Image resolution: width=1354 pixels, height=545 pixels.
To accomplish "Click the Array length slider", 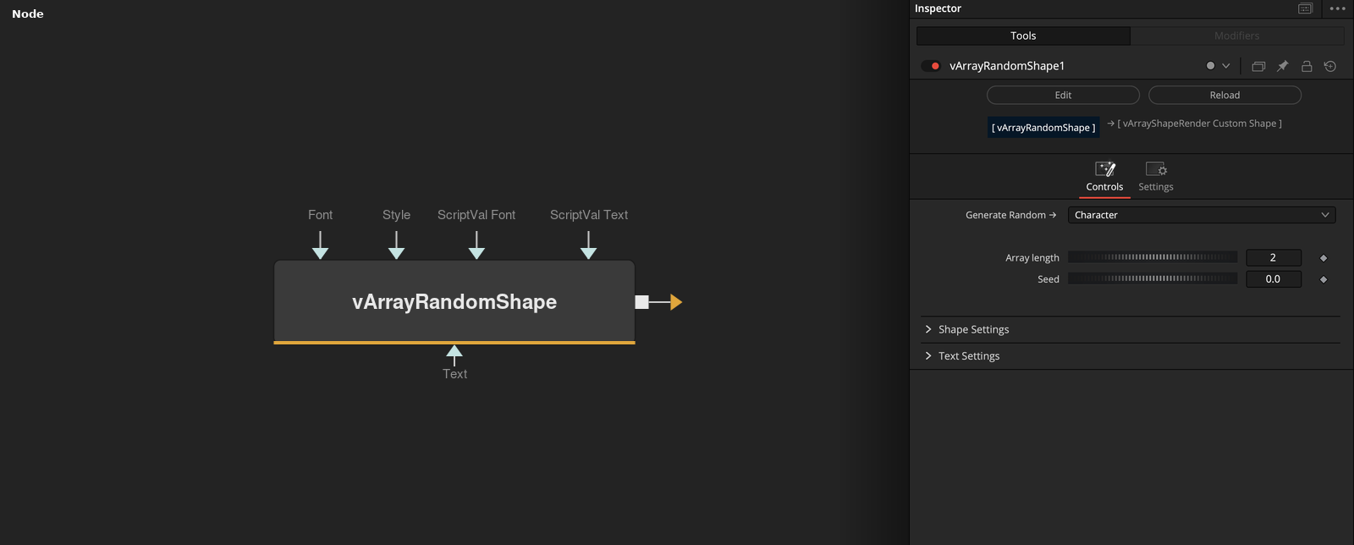I will point(1153,257).
